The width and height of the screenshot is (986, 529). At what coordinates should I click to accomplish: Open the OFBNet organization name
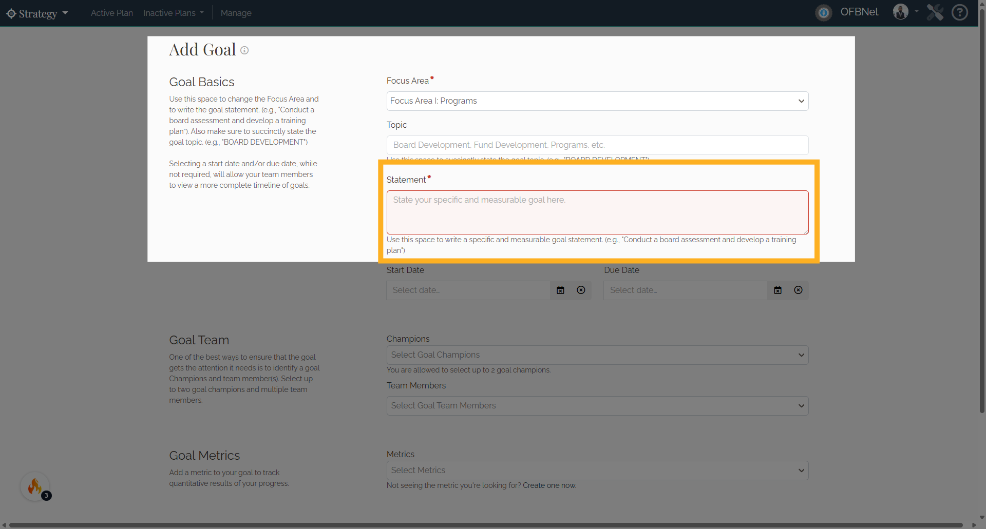point(859,12)
